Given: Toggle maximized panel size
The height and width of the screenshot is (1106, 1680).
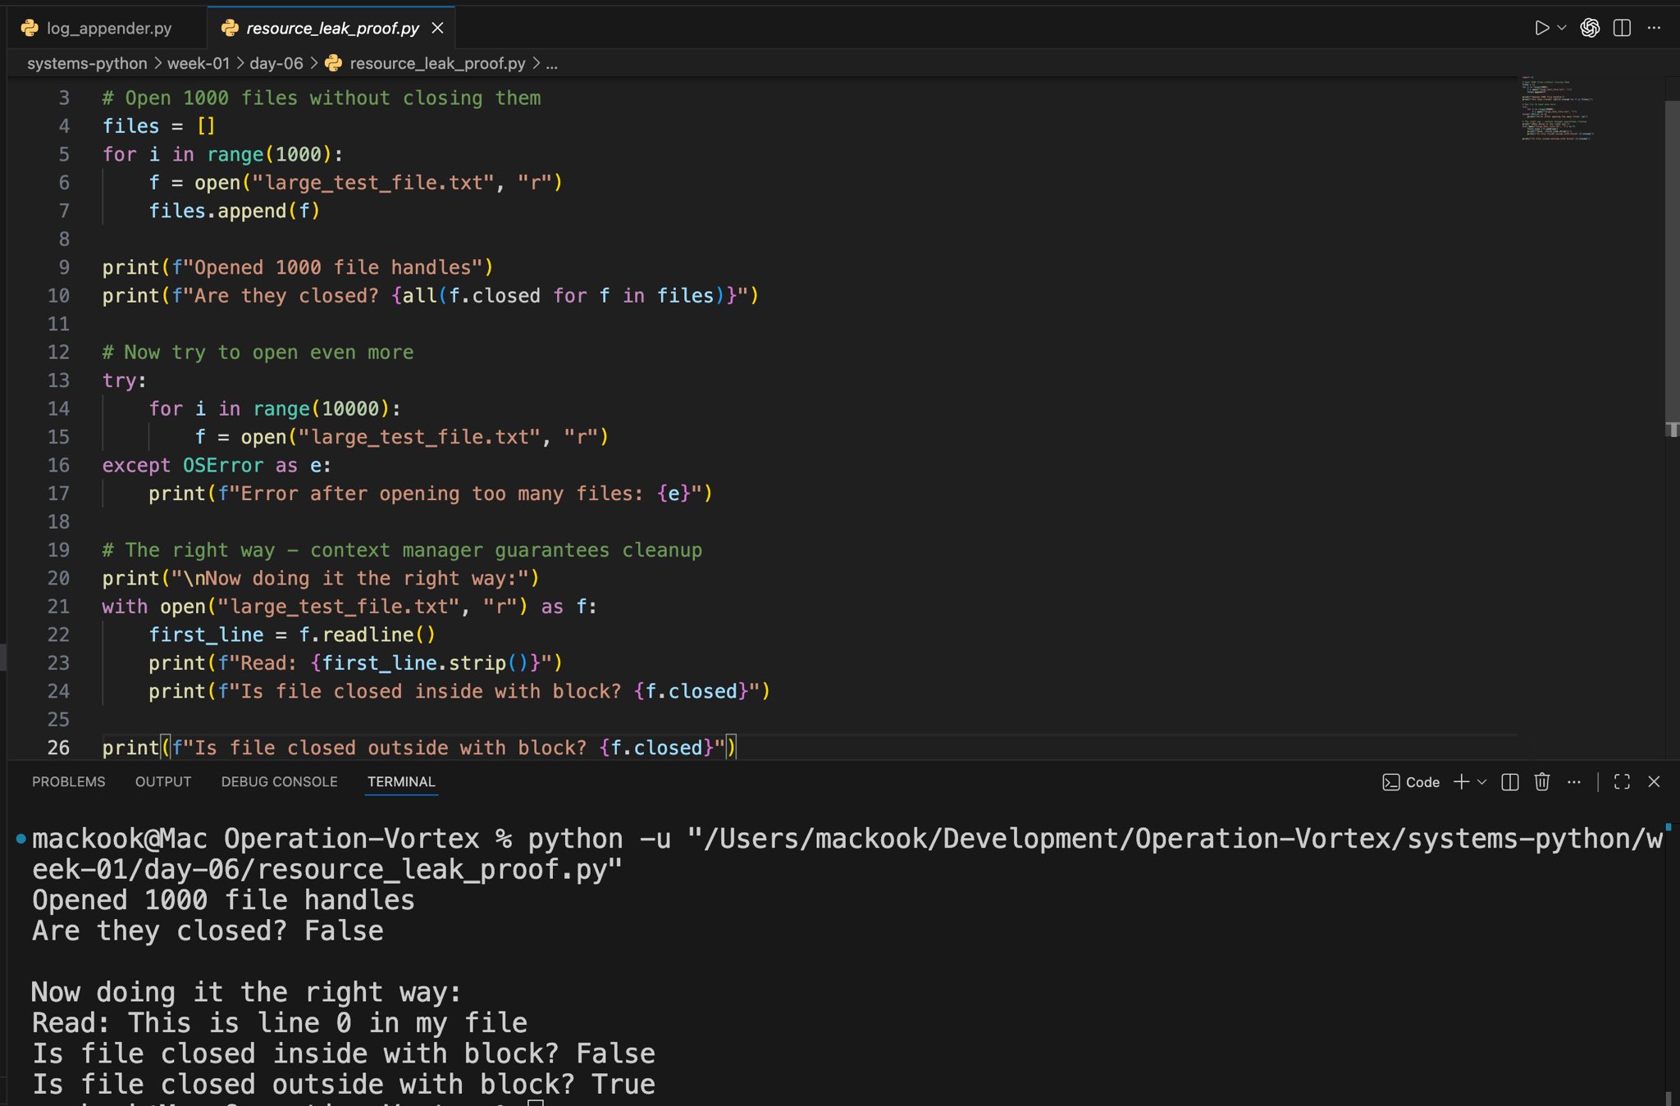Looking at the screenshot, I should (1622, 781).
